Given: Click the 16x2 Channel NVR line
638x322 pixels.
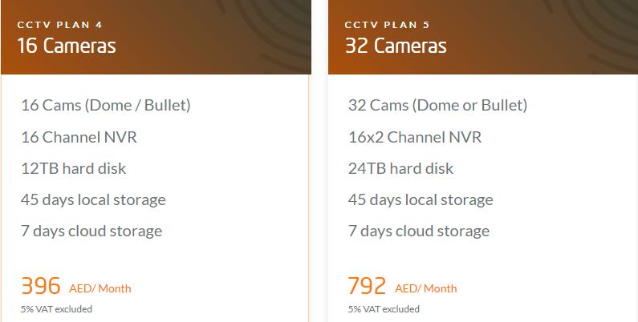Looking at the screenshot, I should 415,137.
